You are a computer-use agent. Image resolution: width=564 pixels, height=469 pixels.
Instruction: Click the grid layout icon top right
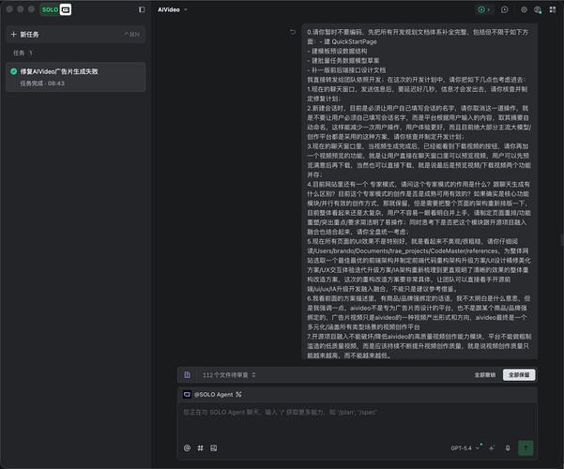pyautogui.click(x=553, y=9)
